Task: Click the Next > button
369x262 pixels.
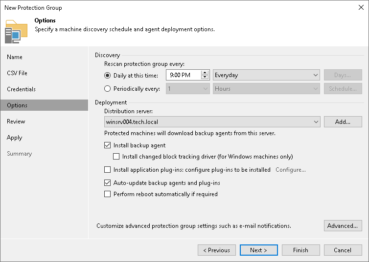Action: 258,250
